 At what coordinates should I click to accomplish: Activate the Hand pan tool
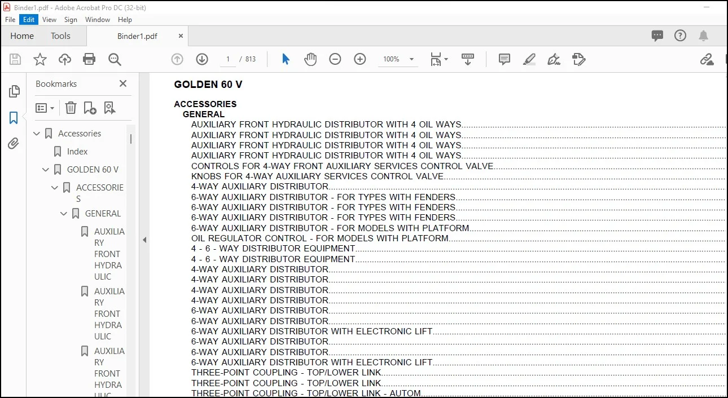click(310, 59)
